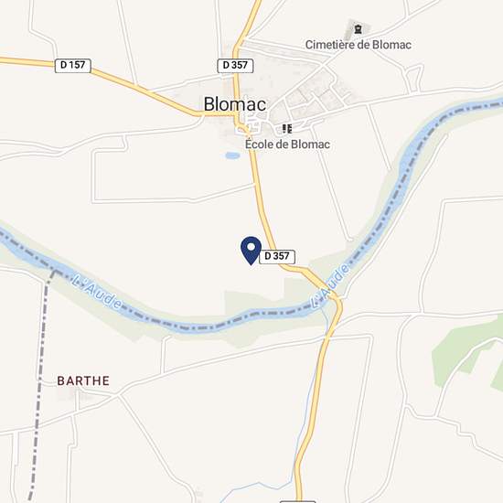Open the Cimetière de Blomac text label
Image resolution: width=503 pixels, height=503 pixels.
pos(359,45)
